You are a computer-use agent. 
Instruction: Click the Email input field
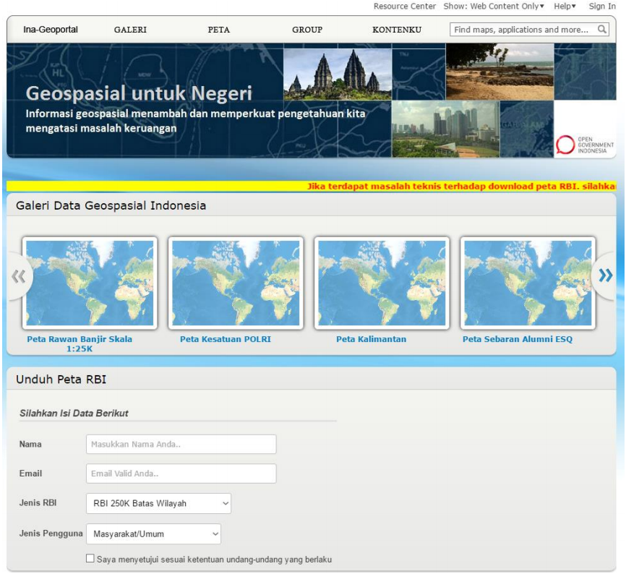click(x=181, y=474)
